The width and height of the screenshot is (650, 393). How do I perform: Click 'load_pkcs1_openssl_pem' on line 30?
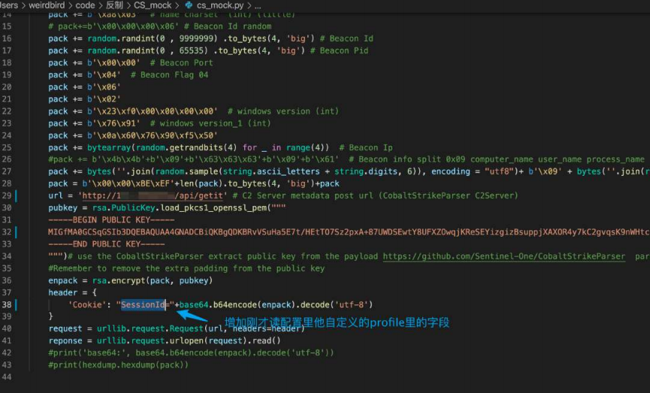pyautogui.click(x=213, y=207)
